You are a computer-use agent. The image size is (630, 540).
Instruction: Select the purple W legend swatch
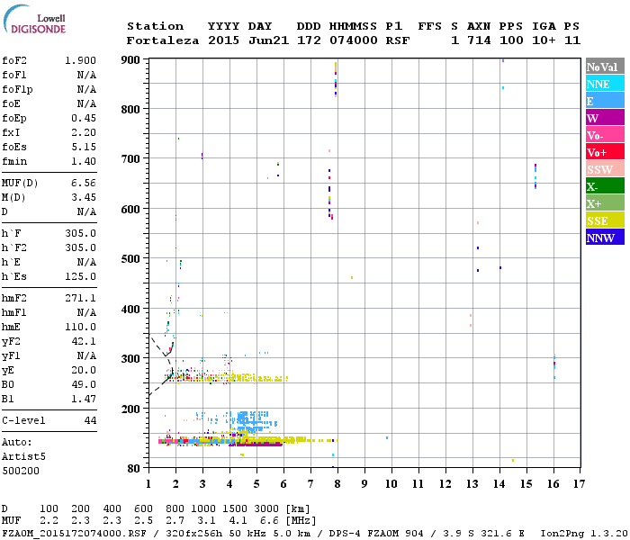coord(605,118)
